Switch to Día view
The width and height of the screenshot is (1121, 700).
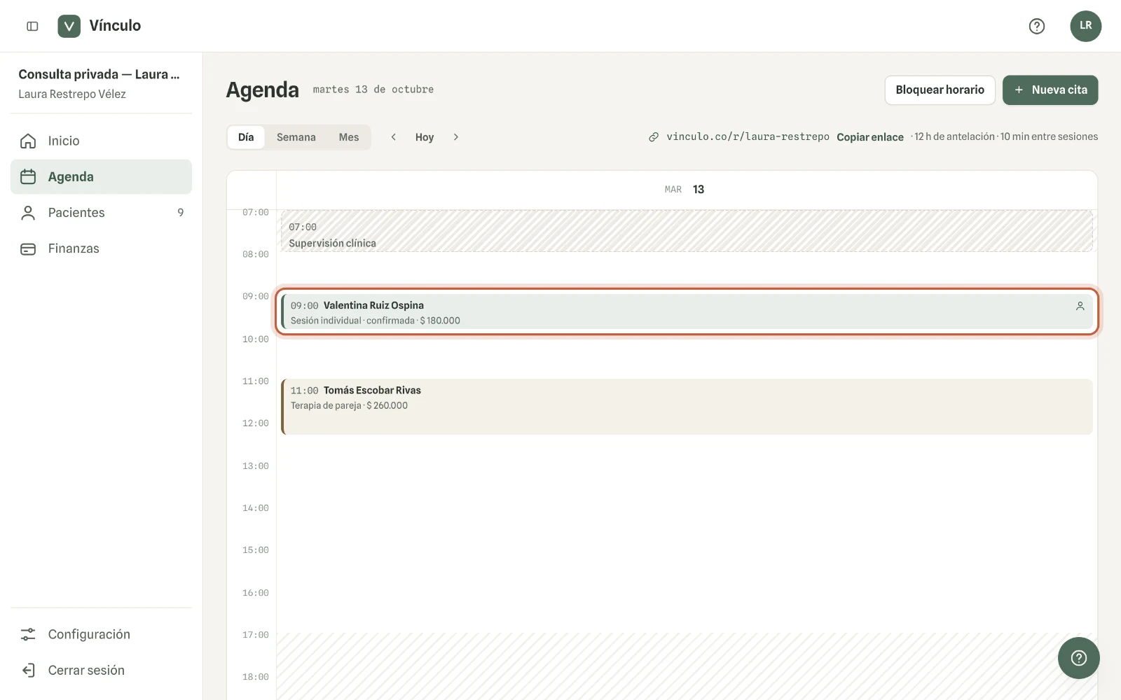[246, 137]
